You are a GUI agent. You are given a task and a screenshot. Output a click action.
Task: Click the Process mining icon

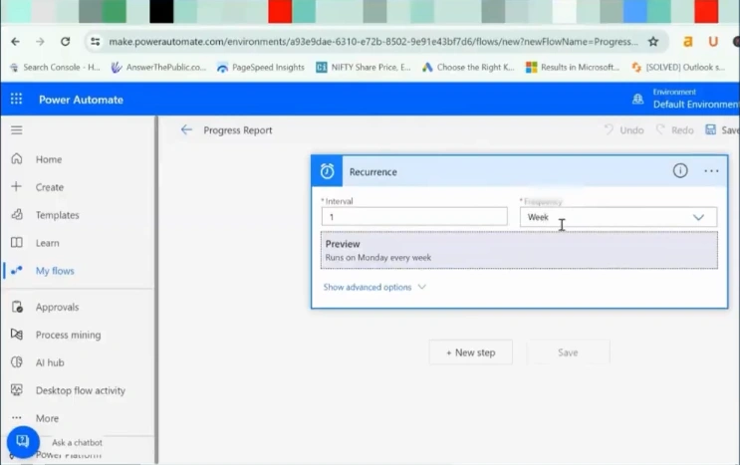(17, 335)
